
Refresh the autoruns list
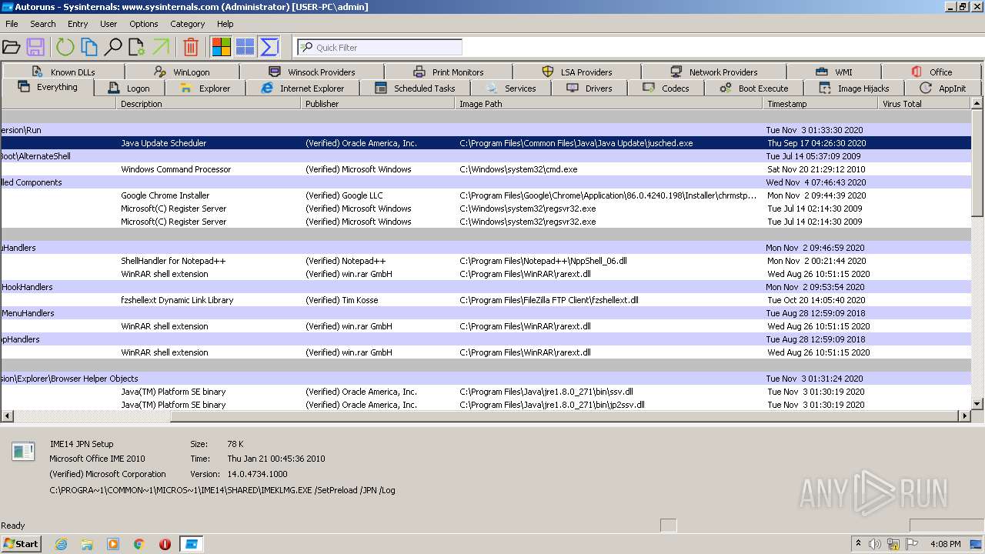[x=65, y=47]
